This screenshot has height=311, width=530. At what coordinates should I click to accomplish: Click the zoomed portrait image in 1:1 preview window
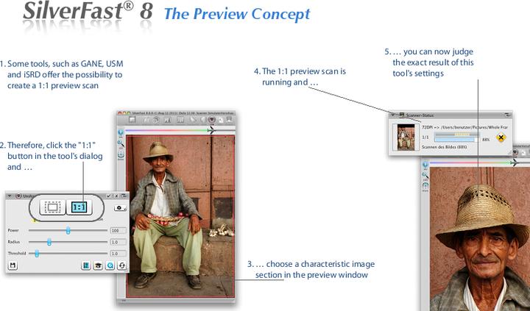tap(480, 239)
